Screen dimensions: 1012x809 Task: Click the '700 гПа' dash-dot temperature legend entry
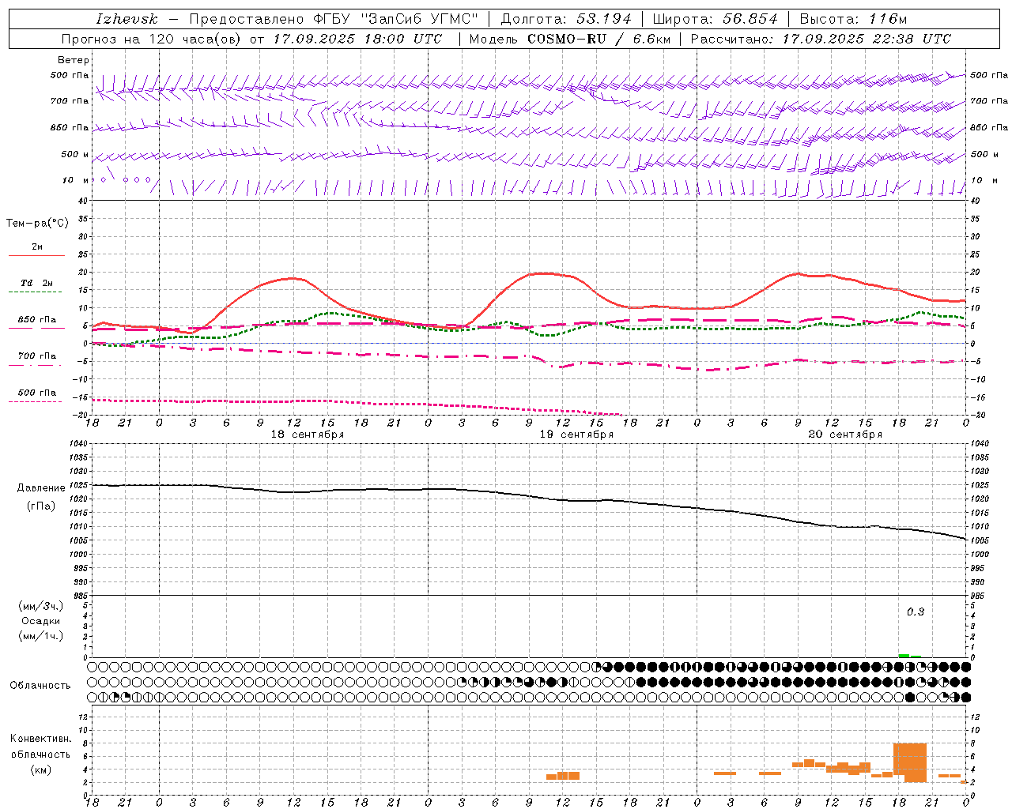pyautogui.click(x=37, y=356)
